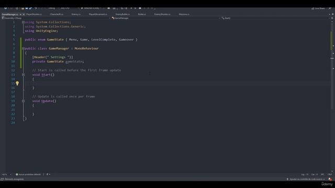This screenshot has width=335, height=188.
Task: Click the notifications bell icon
Action: [x=330, y=179]
